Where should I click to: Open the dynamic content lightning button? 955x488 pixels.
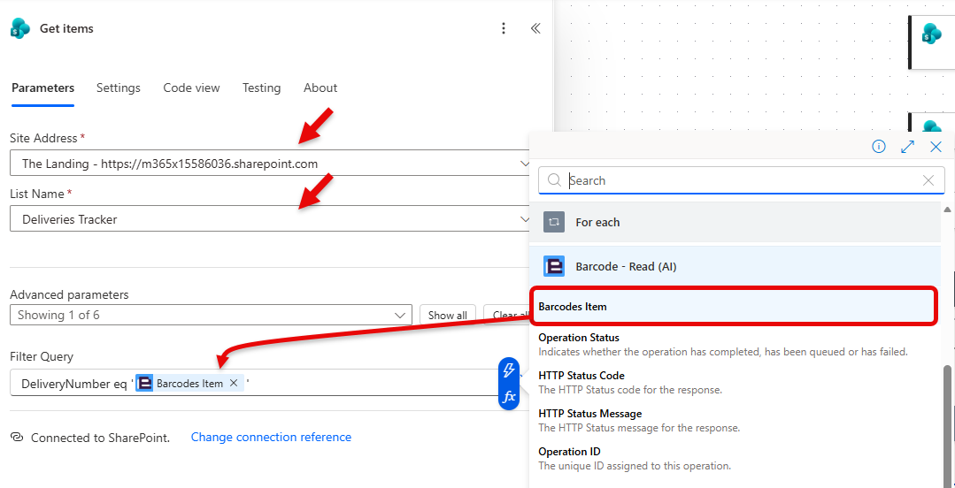click(509, 370)
